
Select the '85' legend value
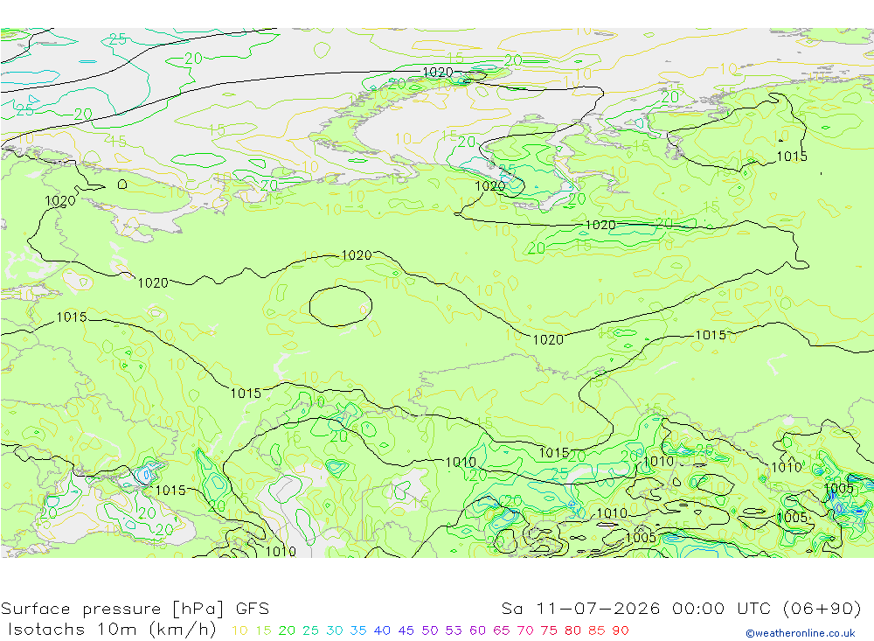(x=596, y=631)
